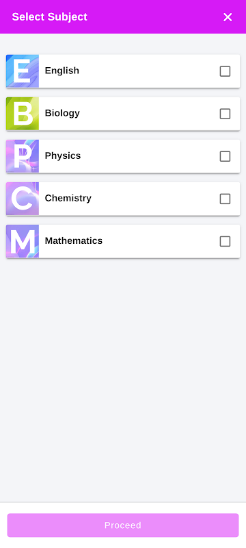The image size is (246, 548).
Task: Choose the Biology label text
Action: [x=62, y=113]
